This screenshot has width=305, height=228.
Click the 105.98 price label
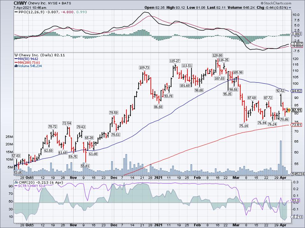[238, 73]
